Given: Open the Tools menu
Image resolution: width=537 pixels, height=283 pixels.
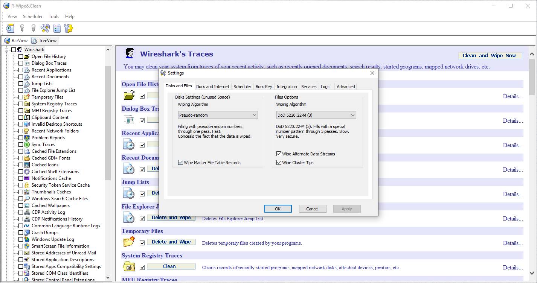Looking at the screenshot, I should 54,17.
